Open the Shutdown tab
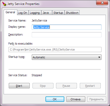This screenshot has width=110, height=106. [x=72, y=13]
